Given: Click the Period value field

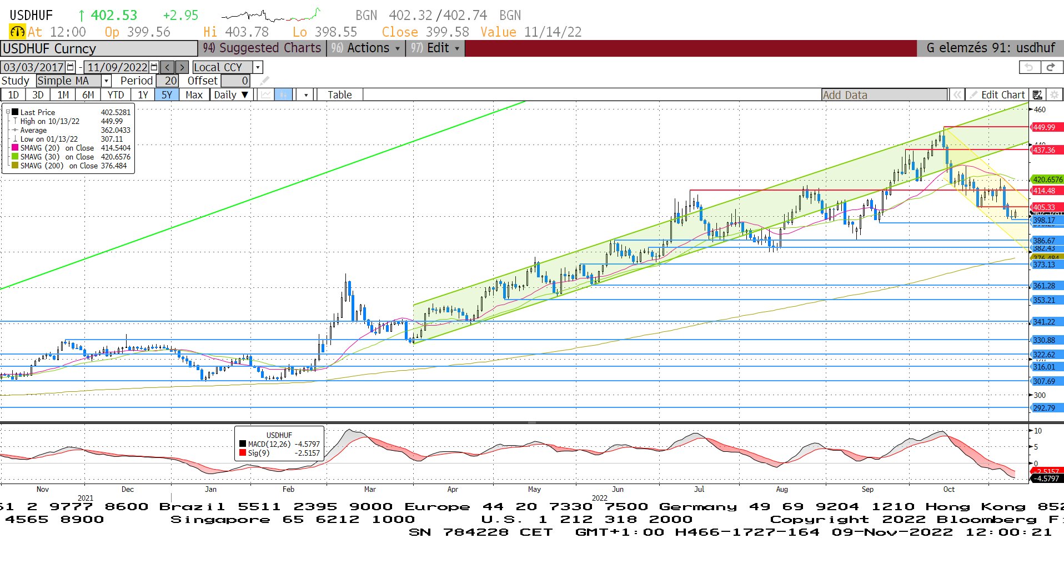Looking at the screenshot, I should tap(167, 81).
